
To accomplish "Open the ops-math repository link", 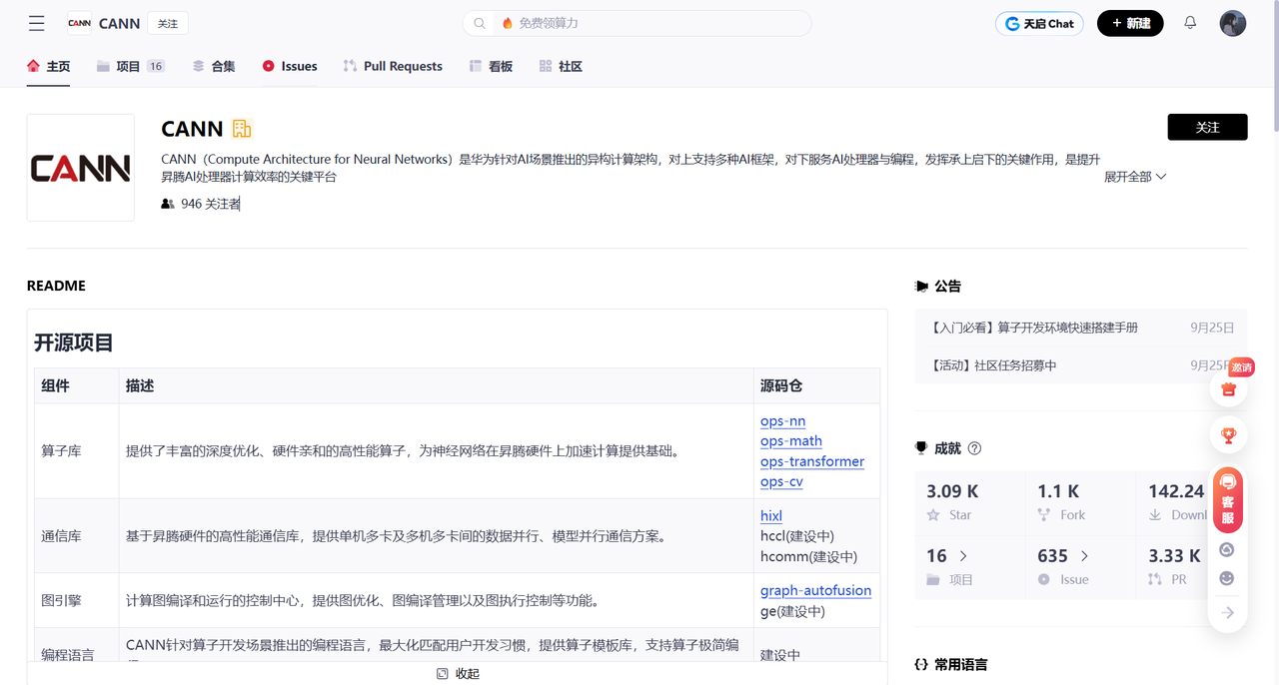I will (x=791, y=440).
